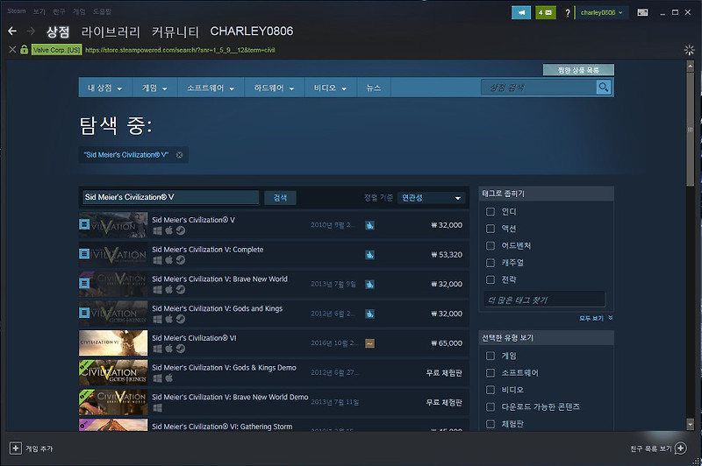This screenshot has height=466, width=702.
Task: Switch to Big Picture mode icon
Action: pos(642,12)
